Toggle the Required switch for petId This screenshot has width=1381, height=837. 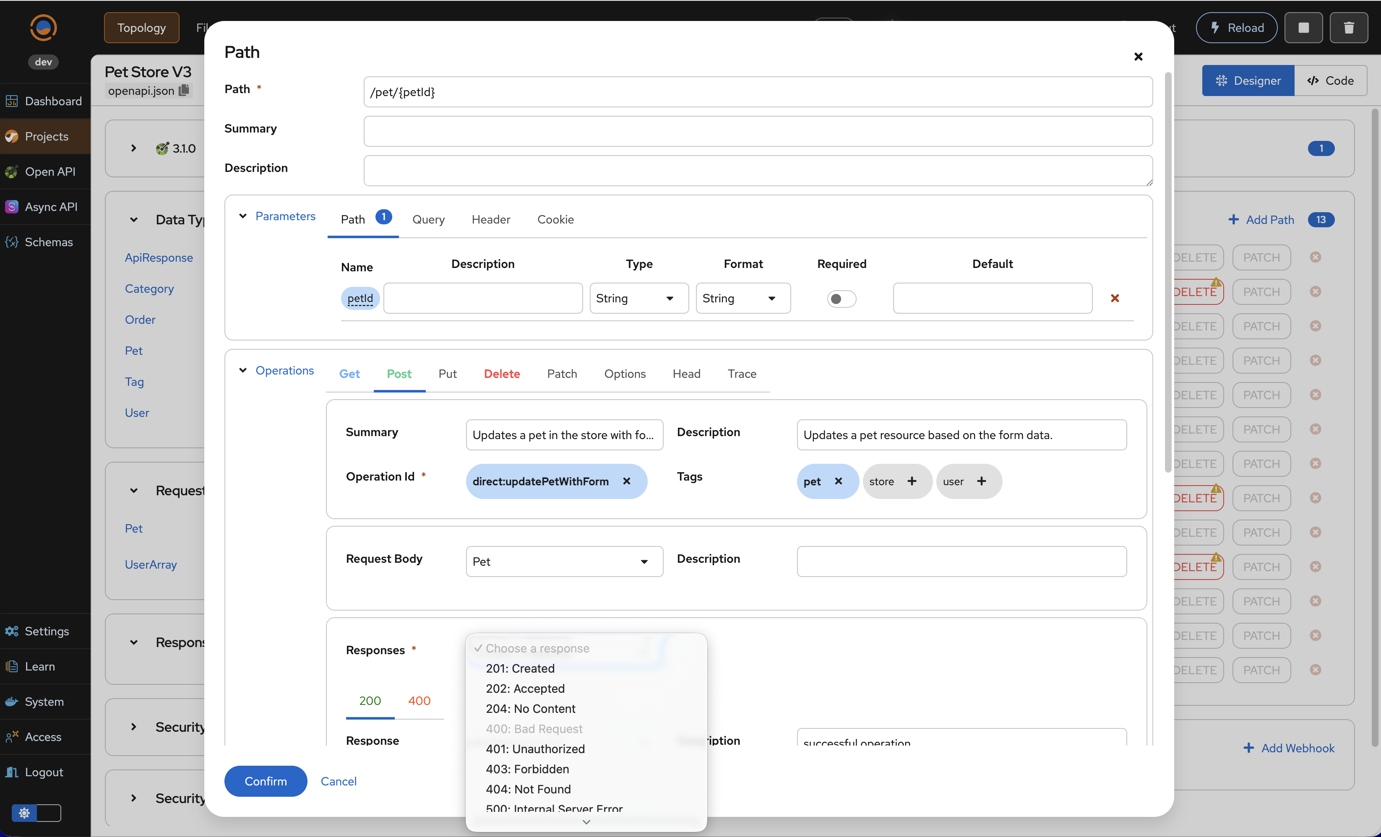point(841,299)
